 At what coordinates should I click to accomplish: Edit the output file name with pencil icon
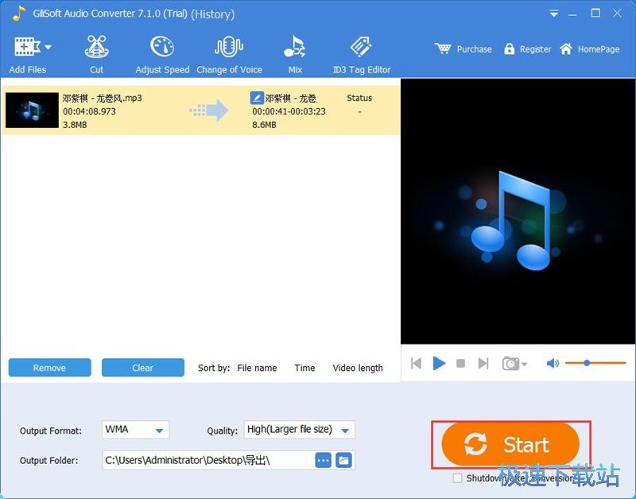[x=257, y=98]
